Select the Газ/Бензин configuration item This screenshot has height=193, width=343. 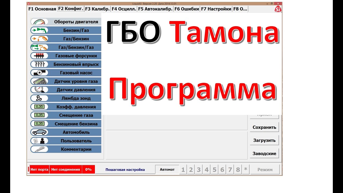click(x=66, y=39)
